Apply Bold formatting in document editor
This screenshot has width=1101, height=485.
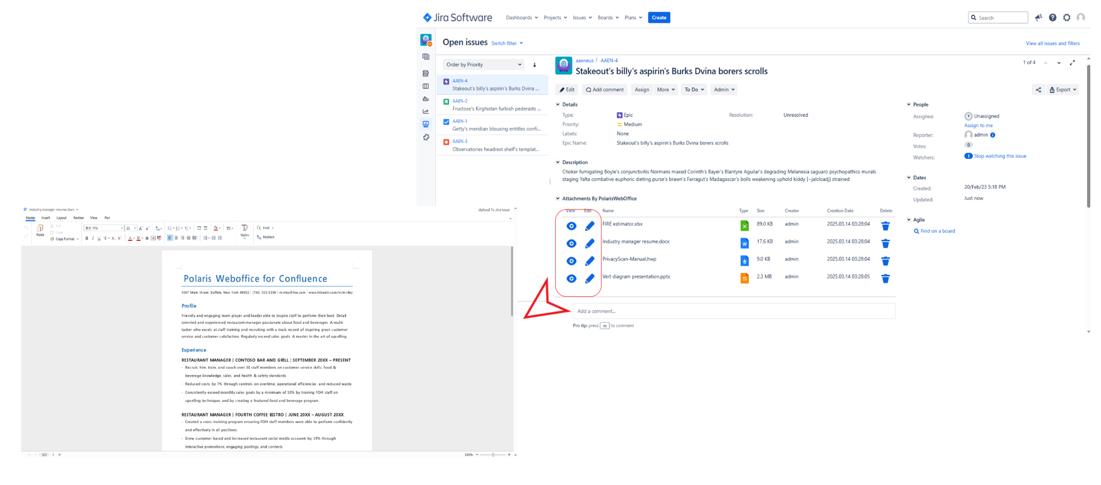tap(87, 238)
